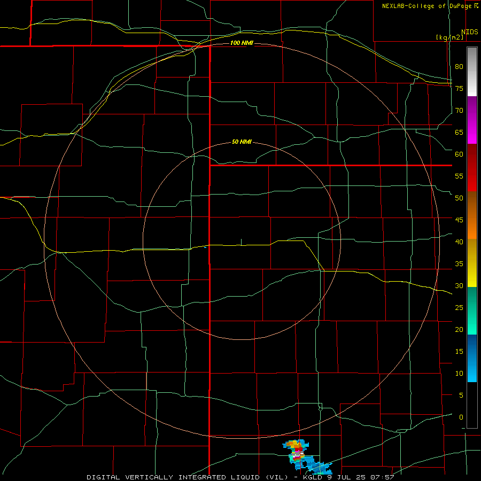Click the 80 value on the scale
Viewport: 481px width, 481px height.
(459, 67)
